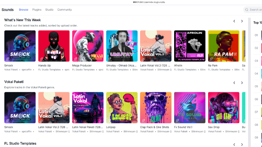Click the Umutay - Olmadı title text

121,66
